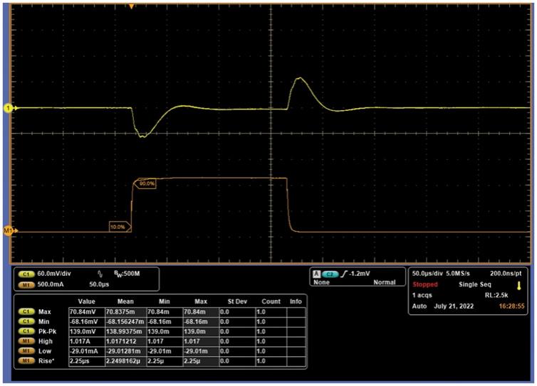Click the 90.0% rise-time annotation label
Image resolution: width=537 pixels, height=386 pixels.
pos(147,183)
